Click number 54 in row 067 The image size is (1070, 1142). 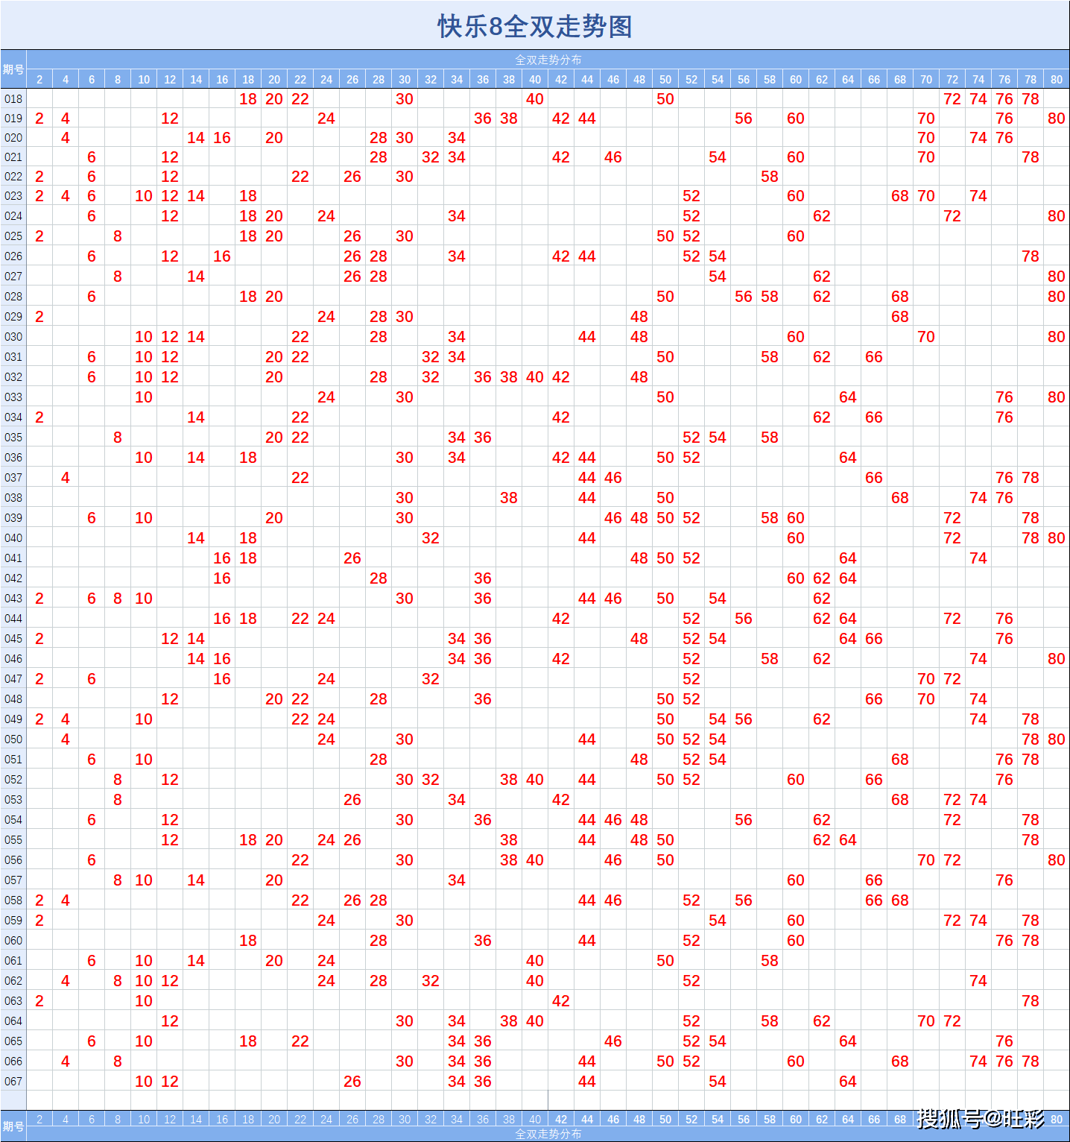point(718,1082)
